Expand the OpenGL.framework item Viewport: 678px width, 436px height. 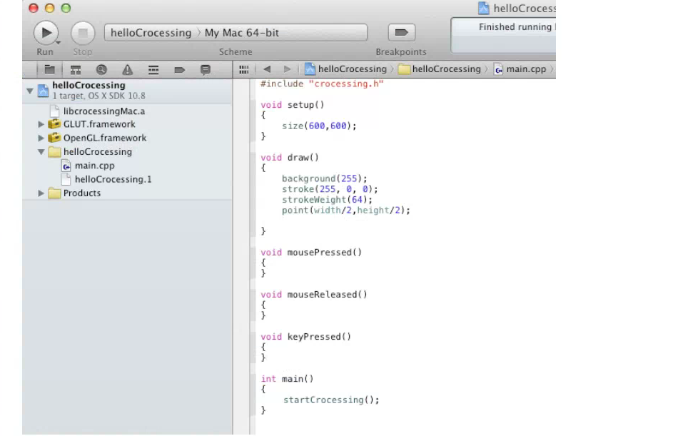pyautogui.click(x=41, y=138)
